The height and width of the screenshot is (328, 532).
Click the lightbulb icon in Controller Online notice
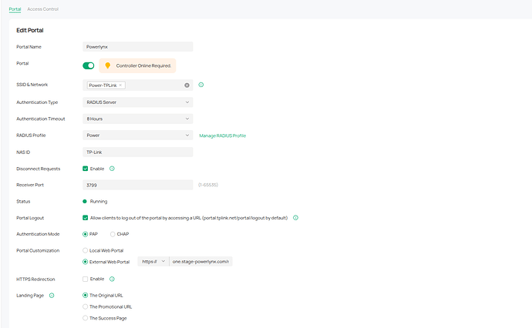click(107, 65)
